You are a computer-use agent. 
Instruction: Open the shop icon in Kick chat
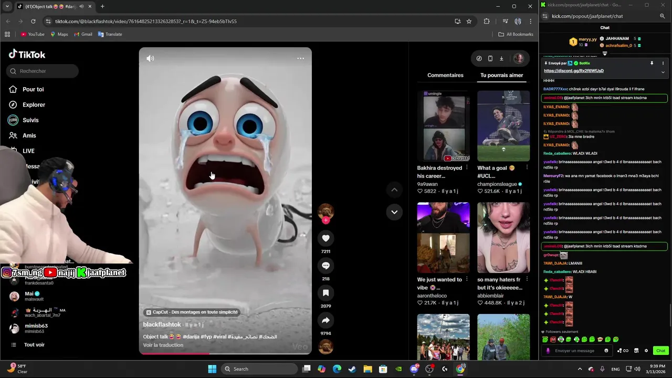point(636,351)
